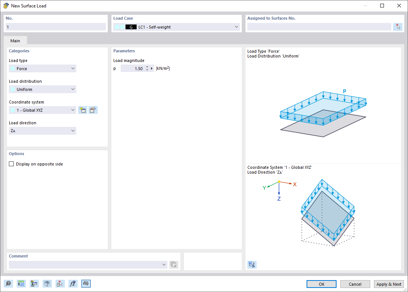Open the display properties color icon
Image resolution: width=408 pixels, height=292 pixels.
pyautogui.click(x=34, y=284)
